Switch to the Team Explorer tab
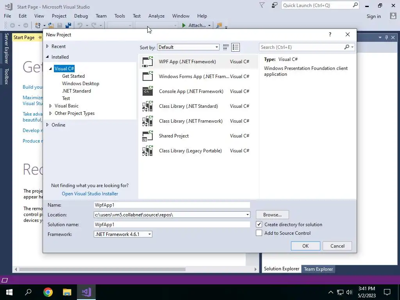Image resolution: width=400 pixels, height=300 pixels. pyautogui.click(x=318, y=269)
